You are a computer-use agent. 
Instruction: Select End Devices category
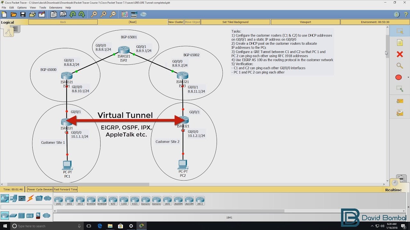pyautogui.click(x=13, y=198)
